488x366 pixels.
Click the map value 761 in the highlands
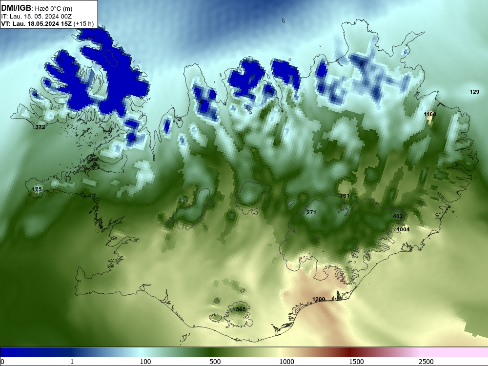click(x=345, y=196)
